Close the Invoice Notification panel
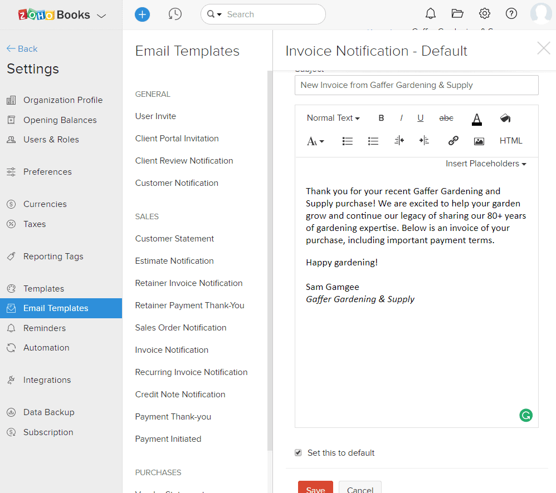This screenshot has width=556, height=493. click(544, 48)
